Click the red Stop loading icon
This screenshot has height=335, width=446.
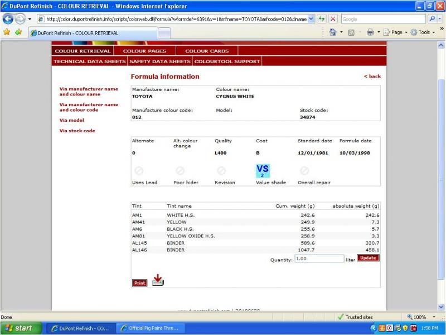tap(333, 19)
